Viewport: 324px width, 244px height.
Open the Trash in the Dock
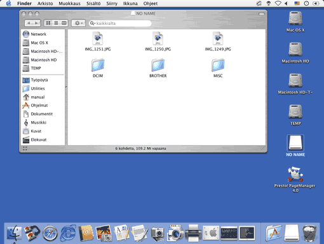tap(309, 233)
